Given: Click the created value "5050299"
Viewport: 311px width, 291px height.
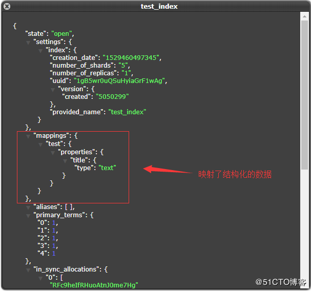Looking at the screenshot, I should tap(112, 97).
